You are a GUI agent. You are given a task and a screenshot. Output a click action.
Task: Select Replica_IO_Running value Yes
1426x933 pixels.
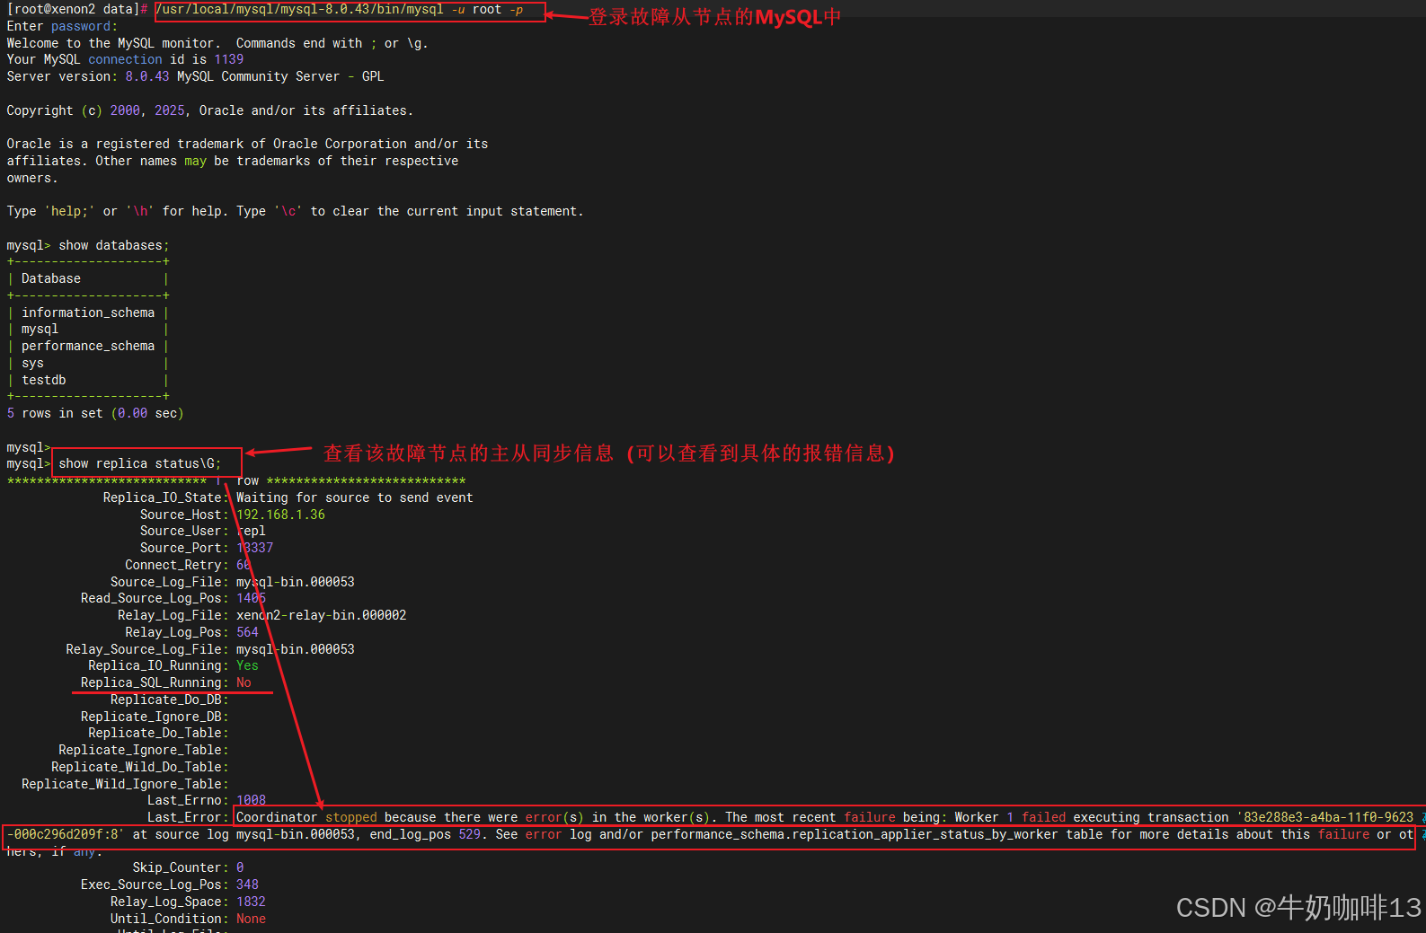pos(247,665)
